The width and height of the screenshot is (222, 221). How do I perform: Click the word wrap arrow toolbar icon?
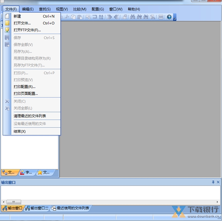95,17
